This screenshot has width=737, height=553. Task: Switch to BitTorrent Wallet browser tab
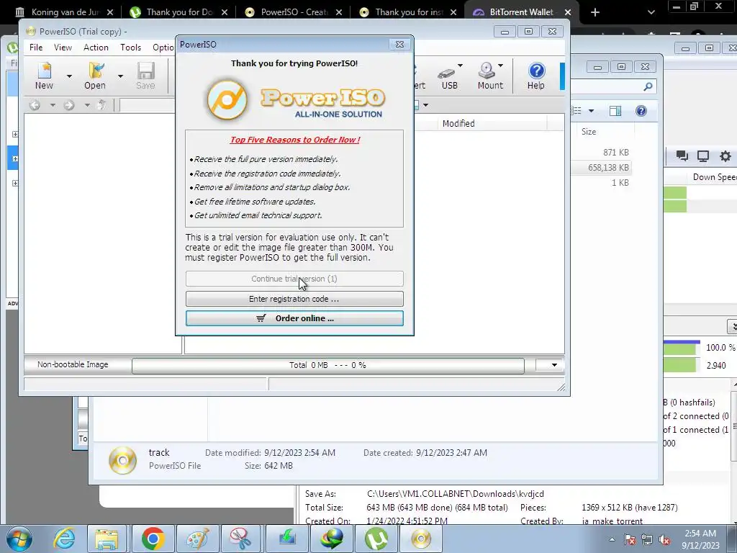(x=521, y=12)
